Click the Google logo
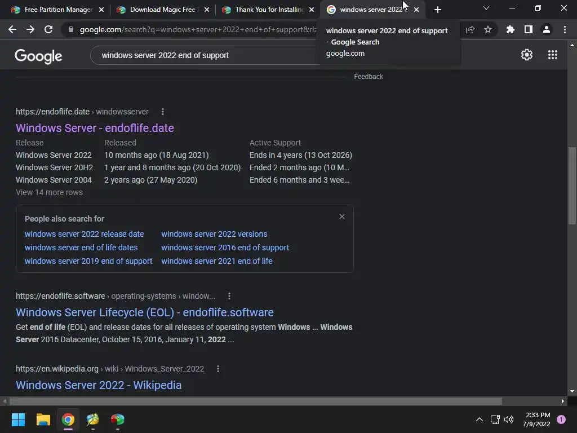The height and width of the screenshot is (433, 577). click(x=38, y=56)
